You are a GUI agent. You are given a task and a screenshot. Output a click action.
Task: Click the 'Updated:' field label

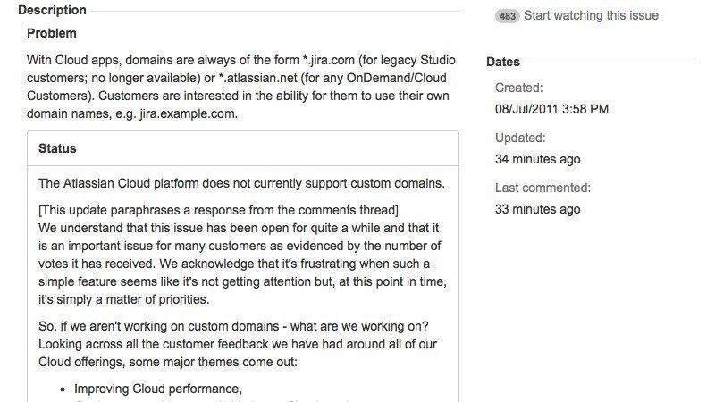[x=520, y=138]
